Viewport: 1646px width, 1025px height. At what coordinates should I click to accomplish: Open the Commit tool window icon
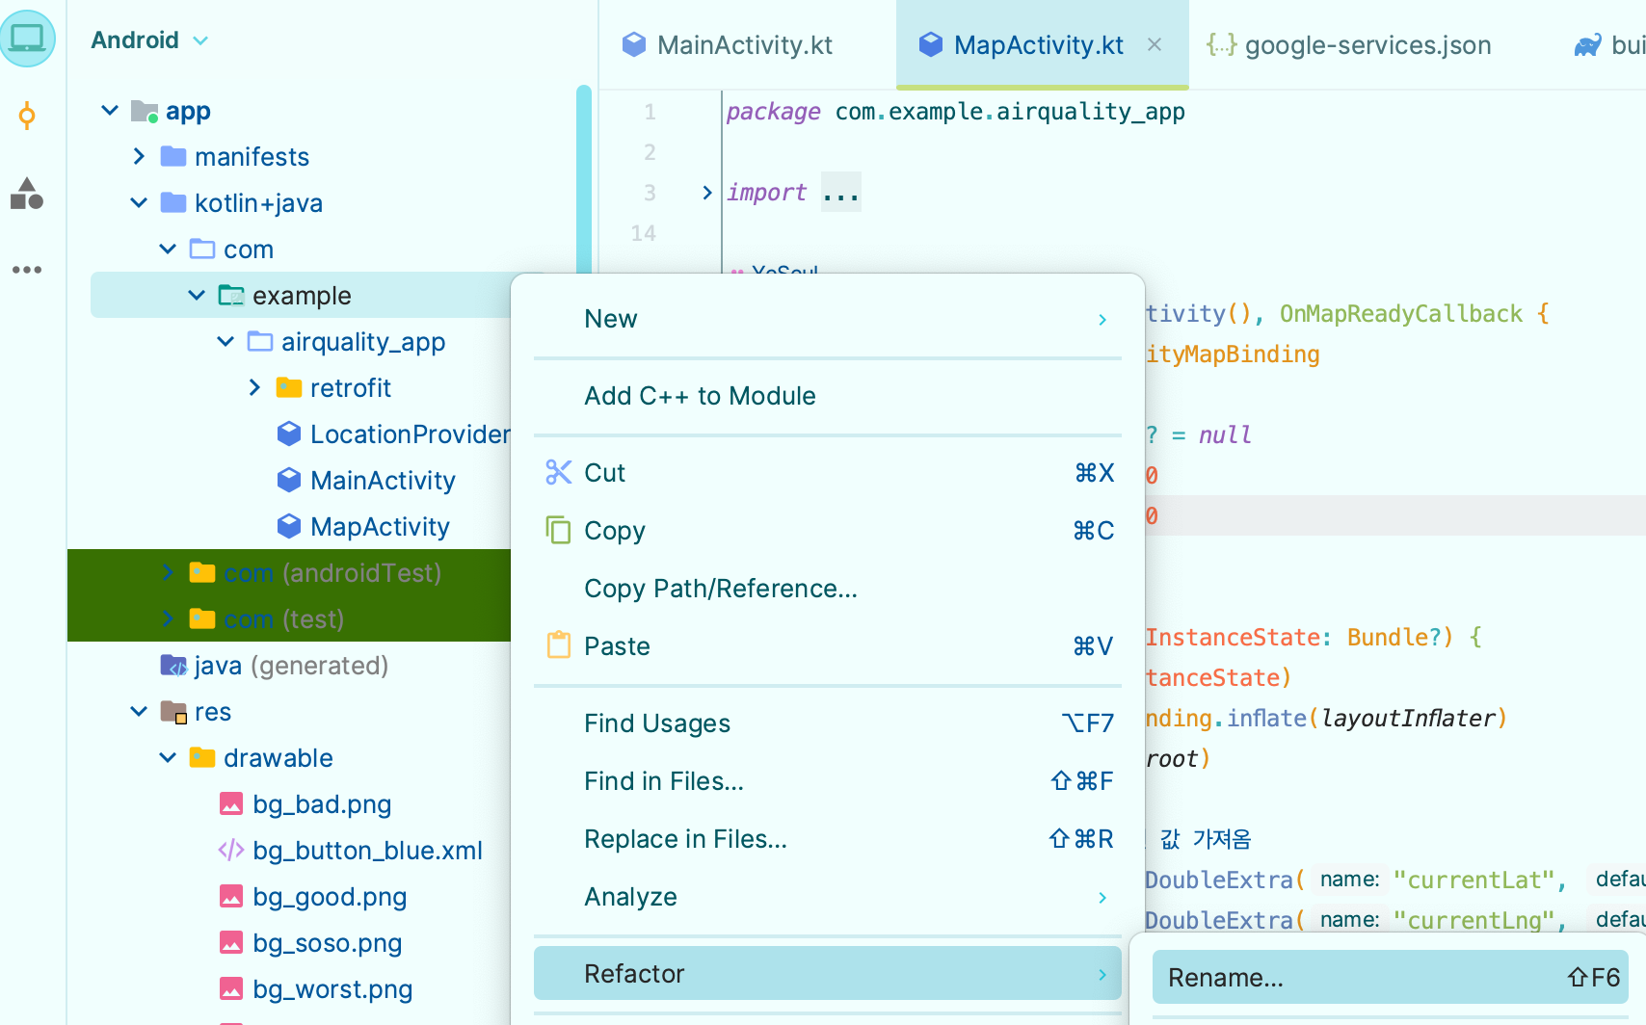click(27, 117)
